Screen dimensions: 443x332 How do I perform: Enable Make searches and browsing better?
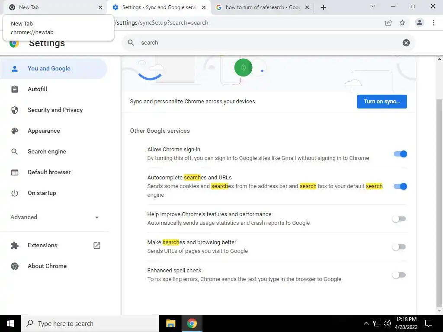(x=399, y=247)
